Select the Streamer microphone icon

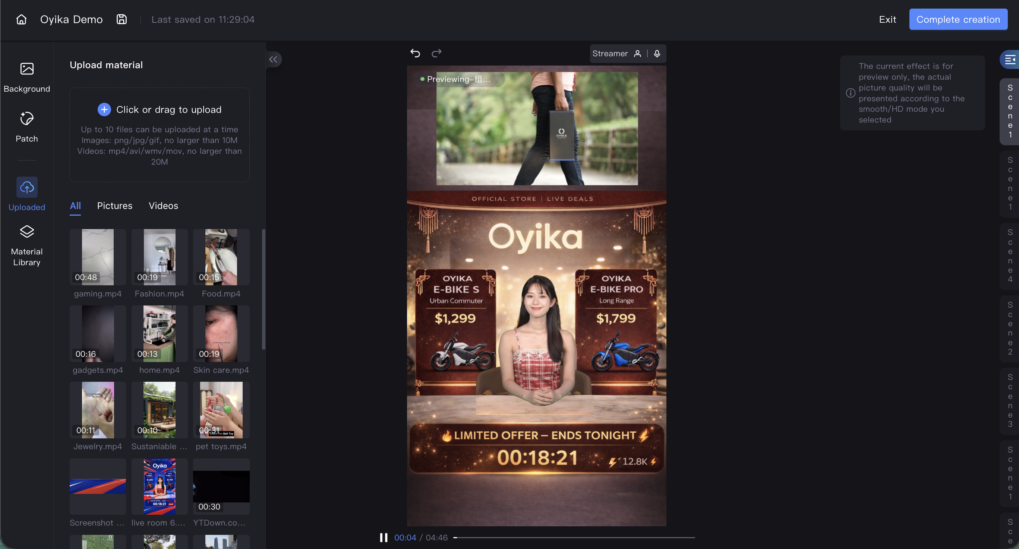coord(657,54)
